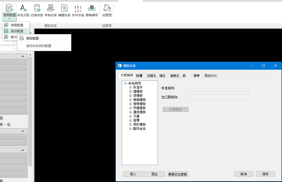The image size is (282, 182).
Task: Expand the arrow under 简易配置
Action: (x=10, y=19)
